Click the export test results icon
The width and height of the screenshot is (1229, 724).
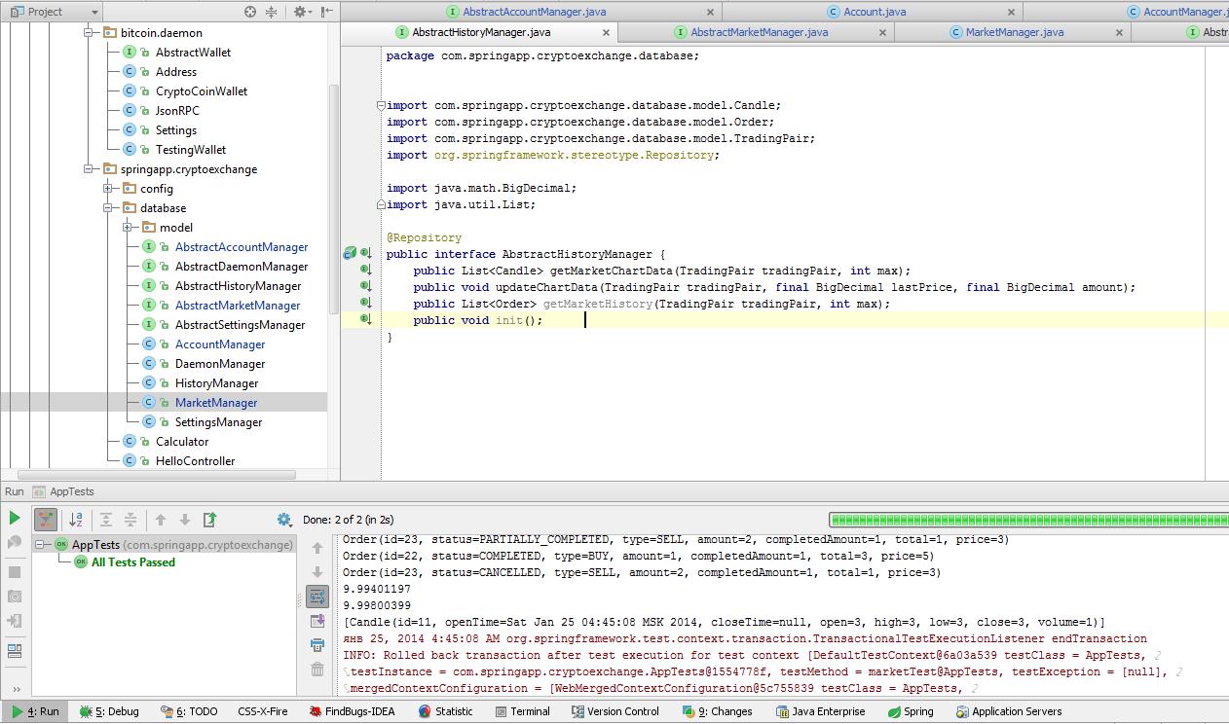click(x=209, y=520)
